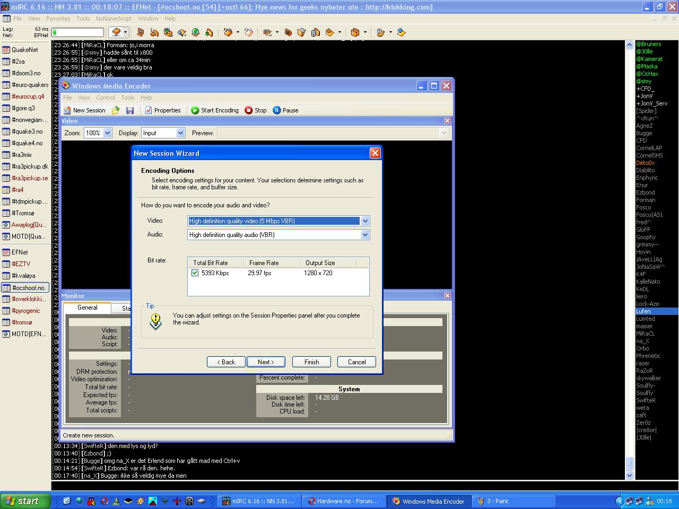Image resolution: width=679 pixels, height=509 pixels.
Task: Click the globe icon in the mIRC toolbar
Action: point(196,32)
